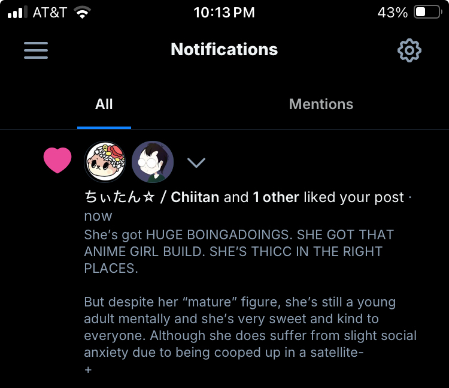The image size is (449, 388).
Task: Open the hamburger navigation menu
Action: (x=36, y=50)
